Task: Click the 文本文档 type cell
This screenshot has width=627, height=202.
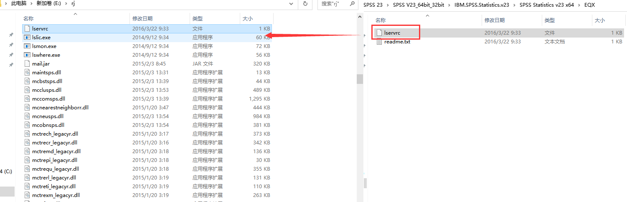Action: (555, 41)
